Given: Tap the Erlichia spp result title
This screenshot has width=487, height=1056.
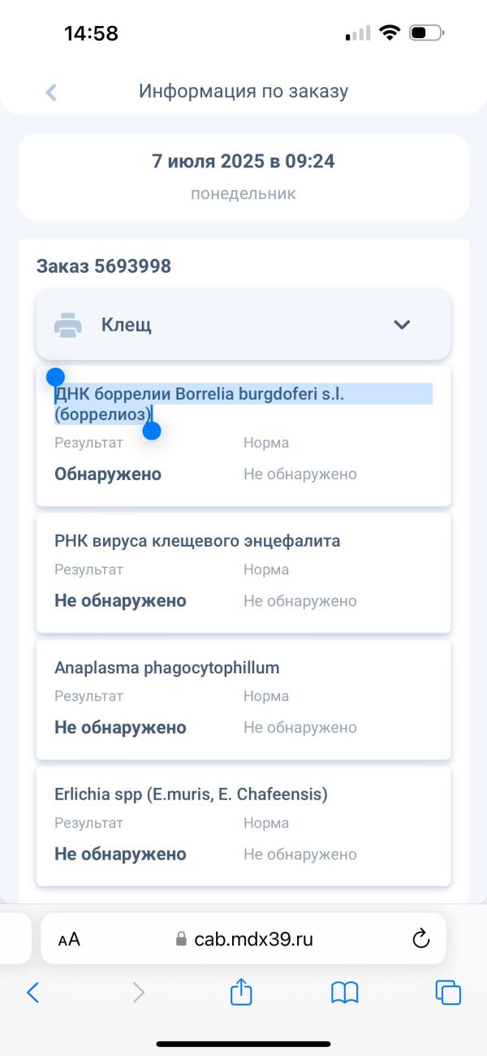Looking at the screenshot, I should pyautogui.click(x=191, y=794).
